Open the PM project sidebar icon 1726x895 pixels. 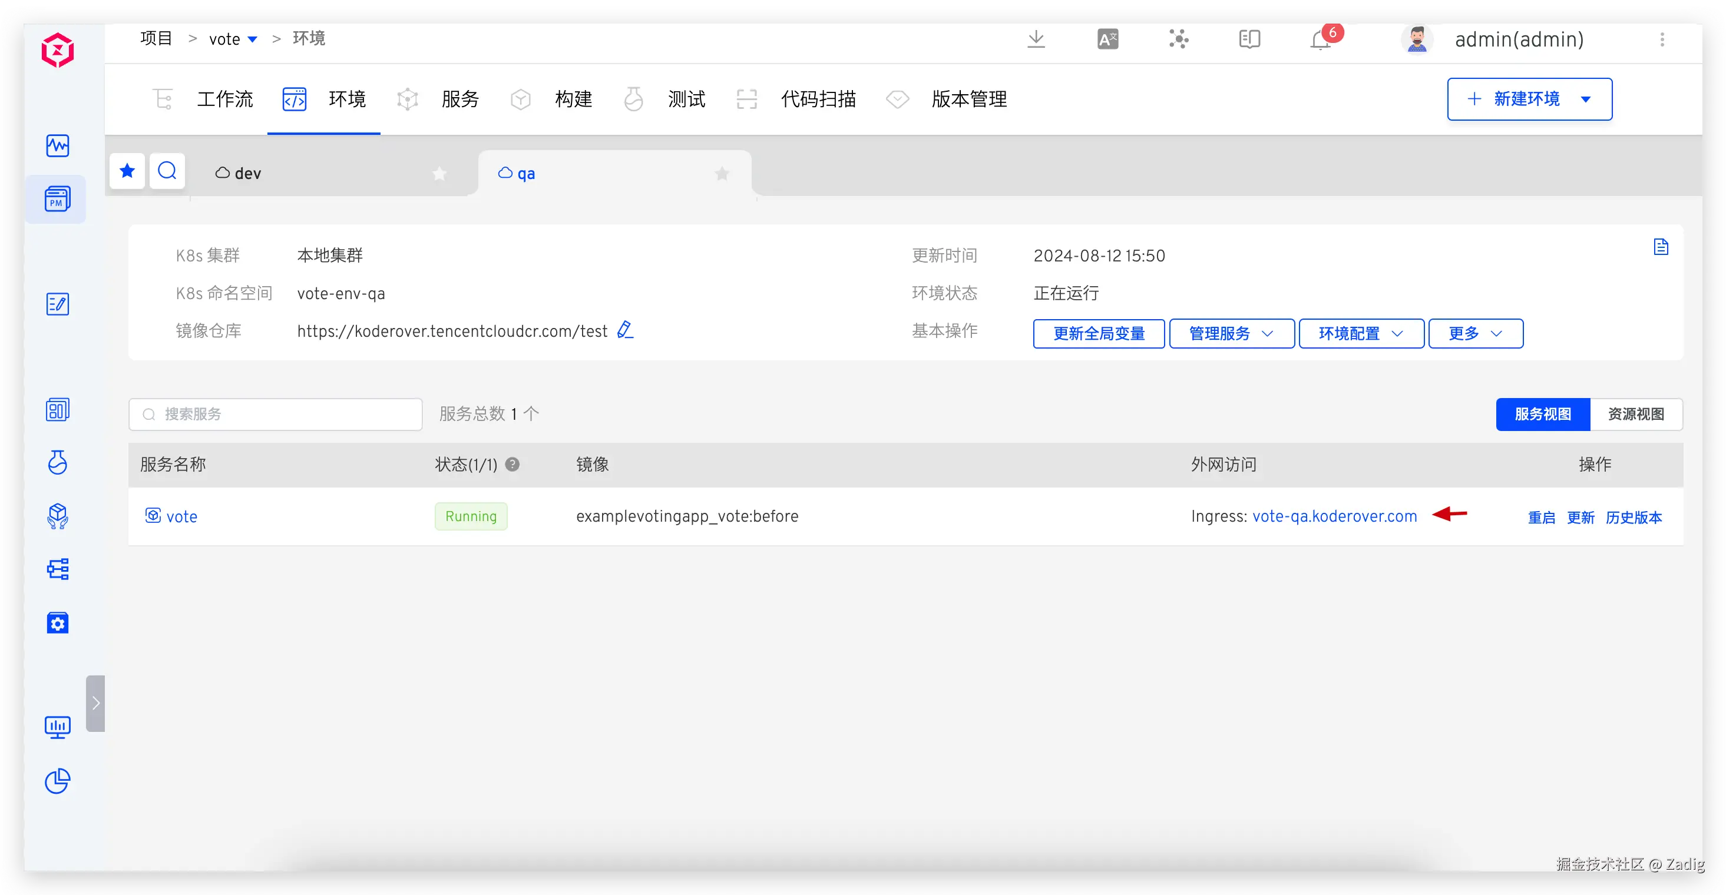click(x=57, y=199)
